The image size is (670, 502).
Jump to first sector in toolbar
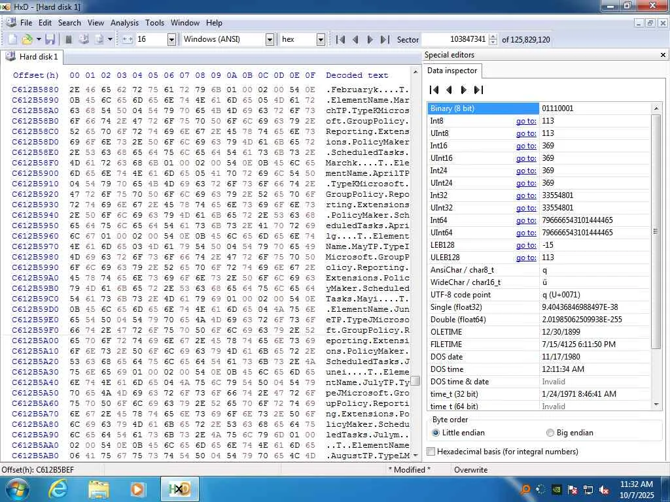[340, 39]
